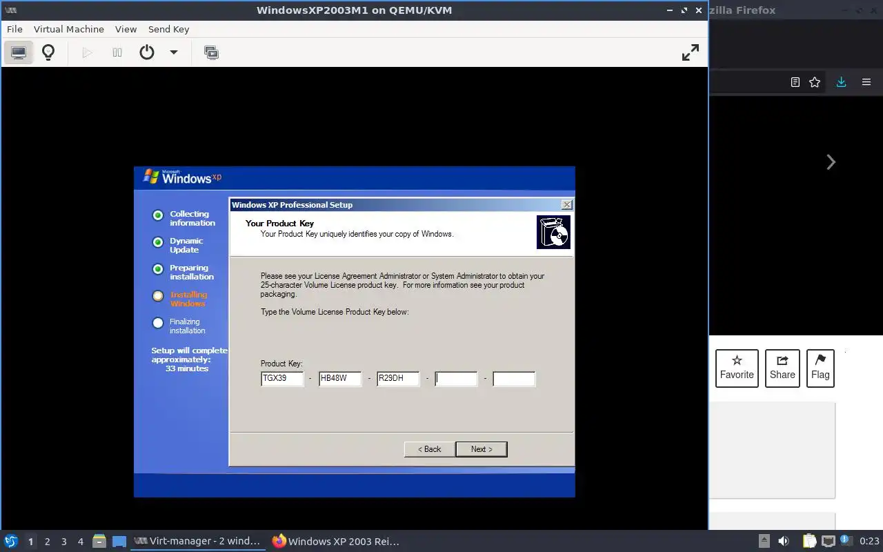Image resolution: width=883 pixels, height=552 pixels.
Task: Close the Windows XP Professional Setup dialog
Action: click(567, 205)
